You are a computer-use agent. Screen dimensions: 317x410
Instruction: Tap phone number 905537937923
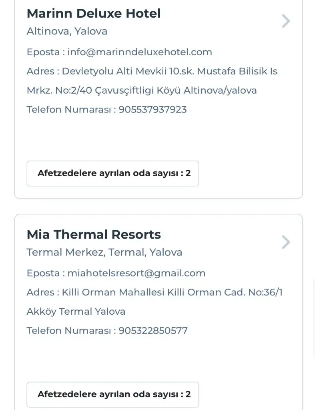click(x=153, y=109)
